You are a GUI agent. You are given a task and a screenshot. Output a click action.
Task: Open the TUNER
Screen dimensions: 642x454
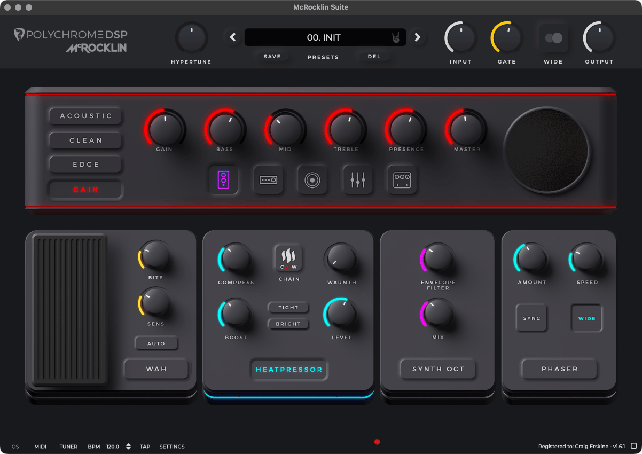(68, 447)
